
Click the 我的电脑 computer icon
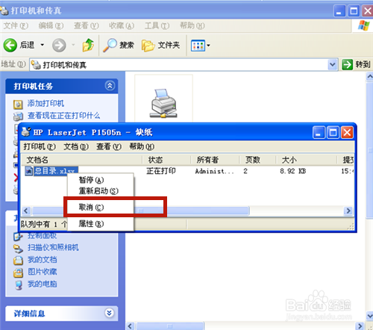pos(18,285)
